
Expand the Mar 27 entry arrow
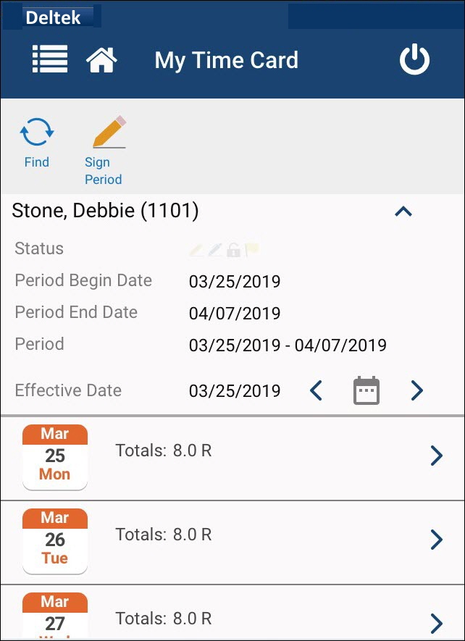tap(436, 623)
